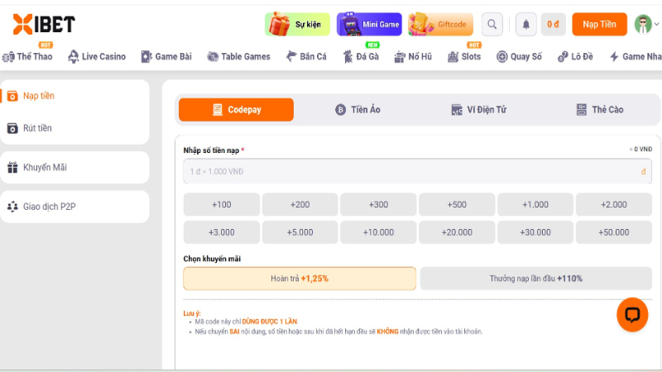The image size is (662, 372).
Task: Add +50.000 quick amount
Action: (x=614, y=232)
